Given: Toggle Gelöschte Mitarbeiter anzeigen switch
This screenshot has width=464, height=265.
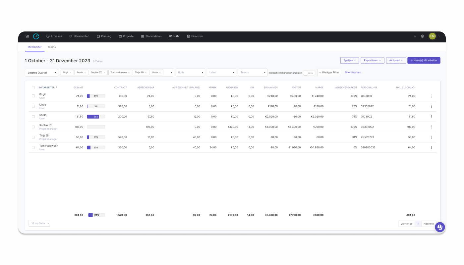Looking at the screenshot, I should point(309,73).
